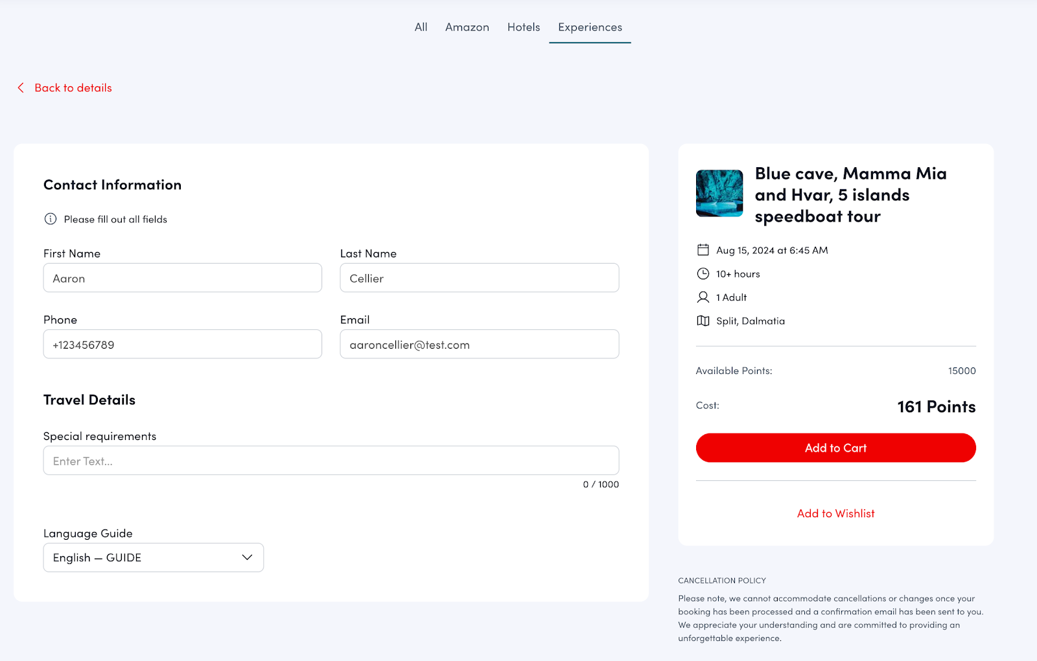This screenshot has width=1037, height=661.
Task: Click the back arrow chevron icon
Action: point(21,87)
